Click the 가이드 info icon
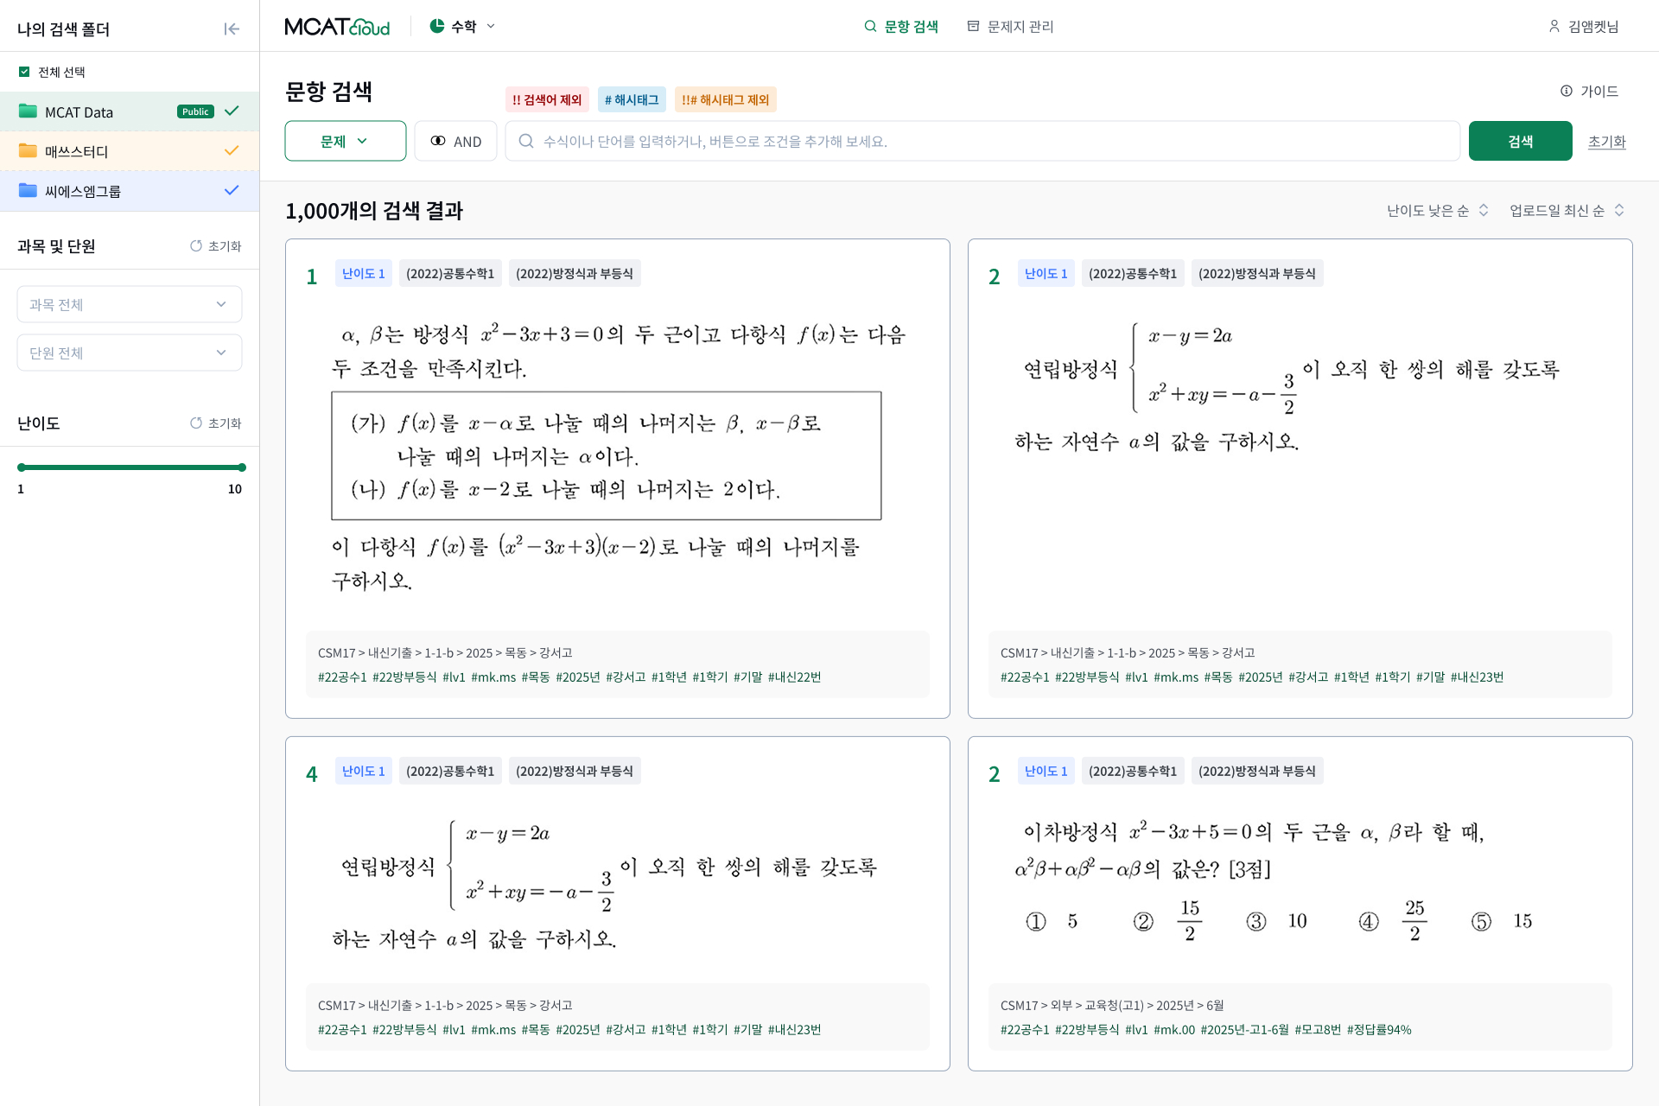The image size is (1659, 1106). coord(1567,91)
